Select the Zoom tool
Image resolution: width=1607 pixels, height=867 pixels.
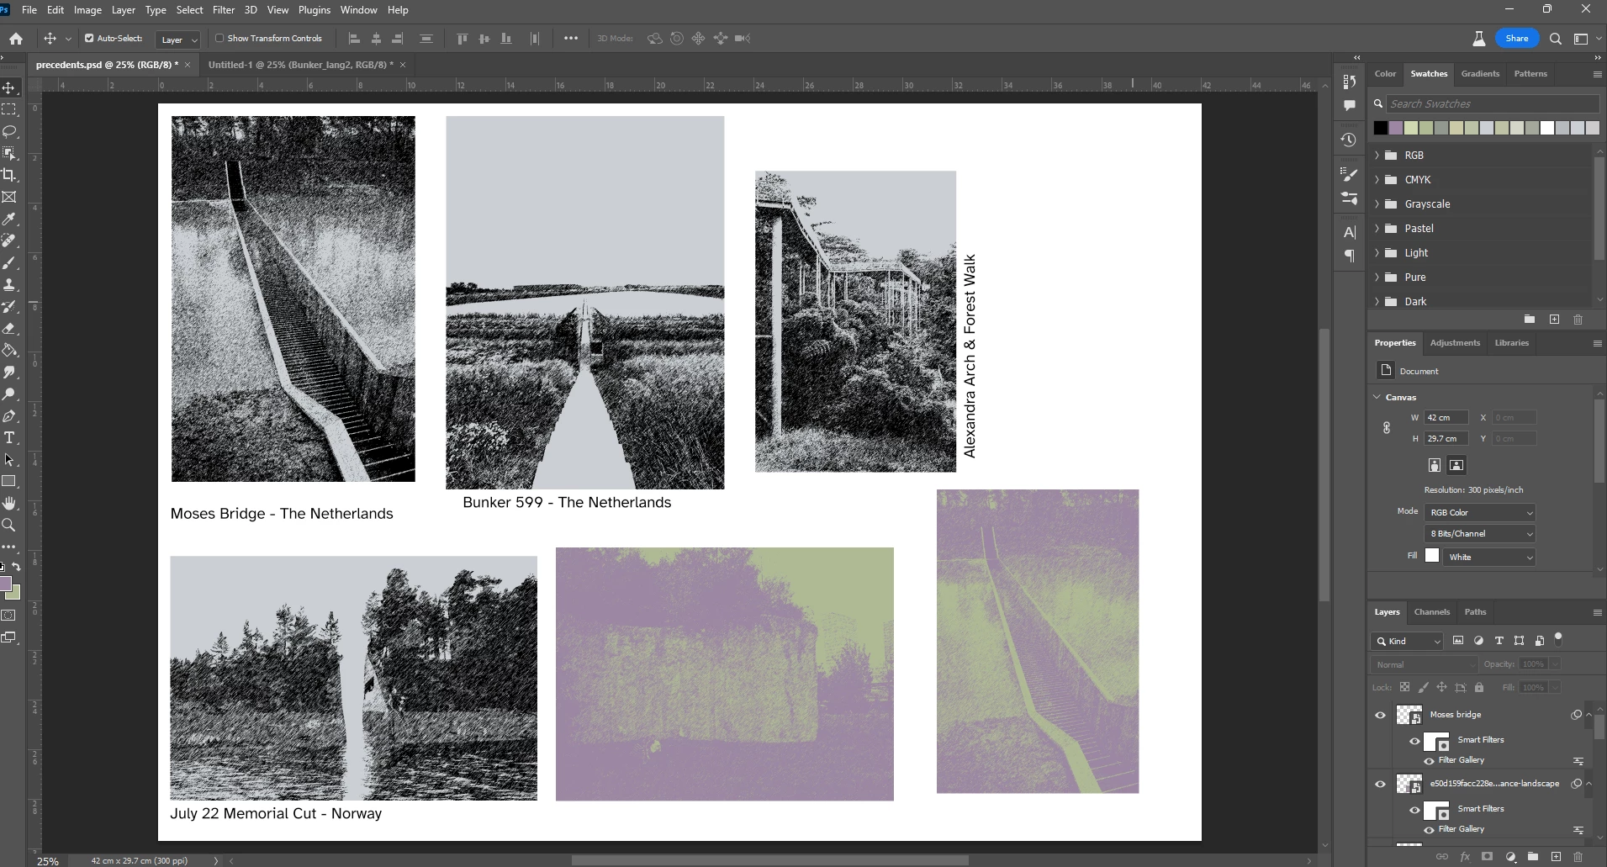9,525
